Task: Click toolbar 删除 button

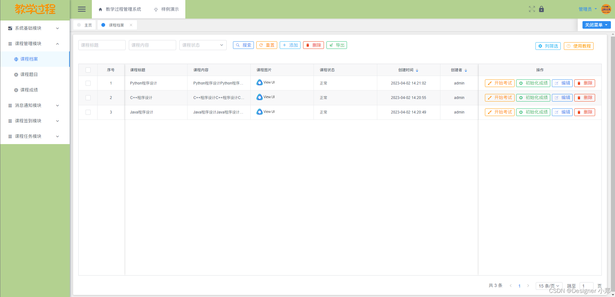Action: [313, 45]
